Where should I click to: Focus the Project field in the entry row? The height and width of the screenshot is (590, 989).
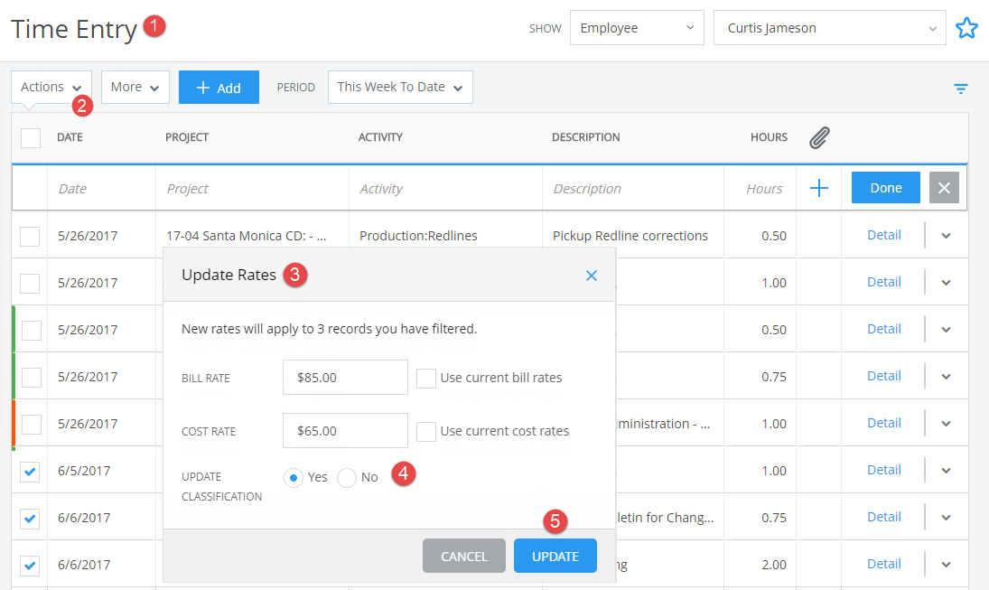252,188
